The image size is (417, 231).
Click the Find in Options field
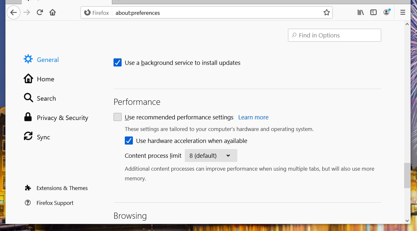(x=334, y=35)
